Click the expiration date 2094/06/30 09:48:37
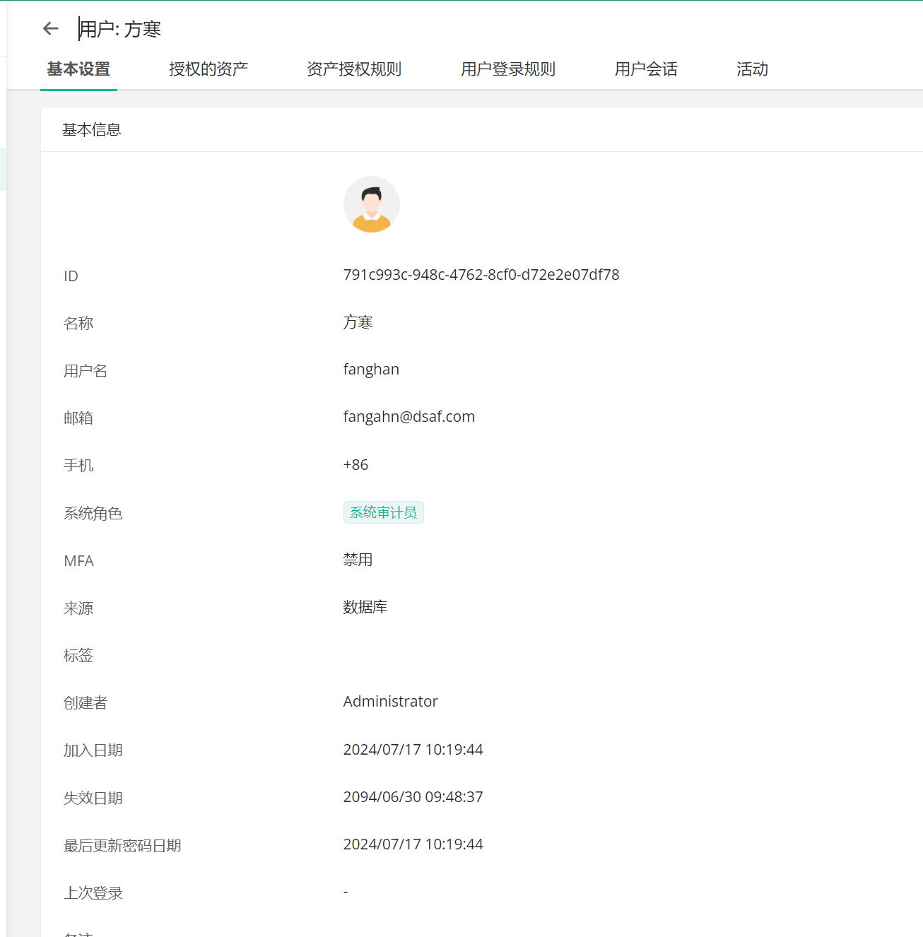 click(413, 797)
